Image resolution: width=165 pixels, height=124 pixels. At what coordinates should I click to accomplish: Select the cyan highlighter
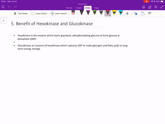(121, 13)
